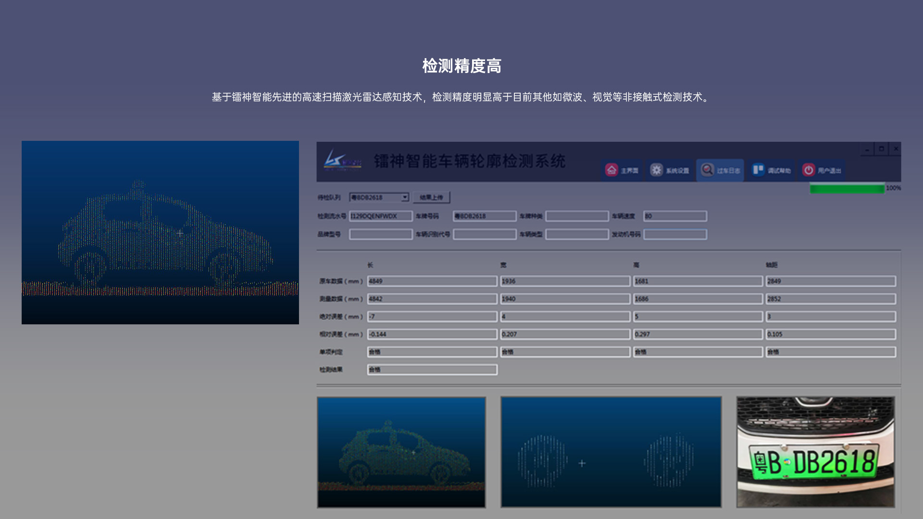Open the 过车日志 magnifier icon
The height and width of the screenshot is (519, 923).
pos(707,170)
